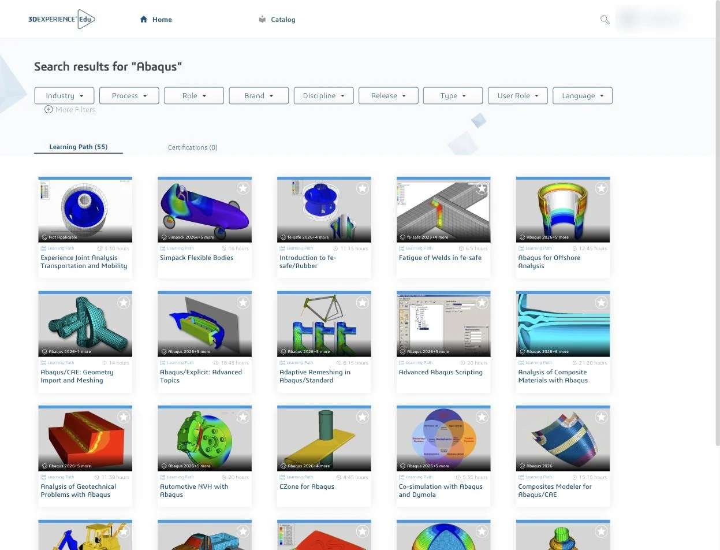Open the Role filter dropdown
This screenshot has height=550, width=720.
[x=194, y=96]
